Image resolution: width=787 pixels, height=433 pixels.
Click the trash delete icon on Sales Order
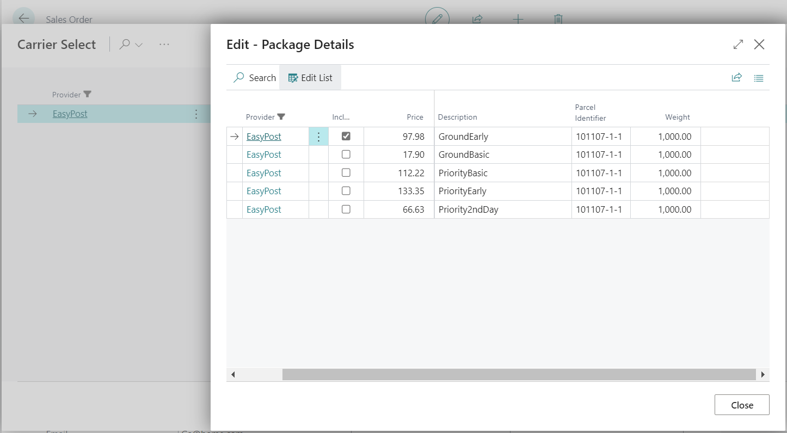558,19
